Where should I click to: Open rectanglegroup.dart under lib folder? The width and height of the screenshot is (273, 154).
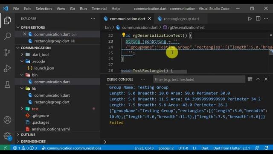coord(52,102)
